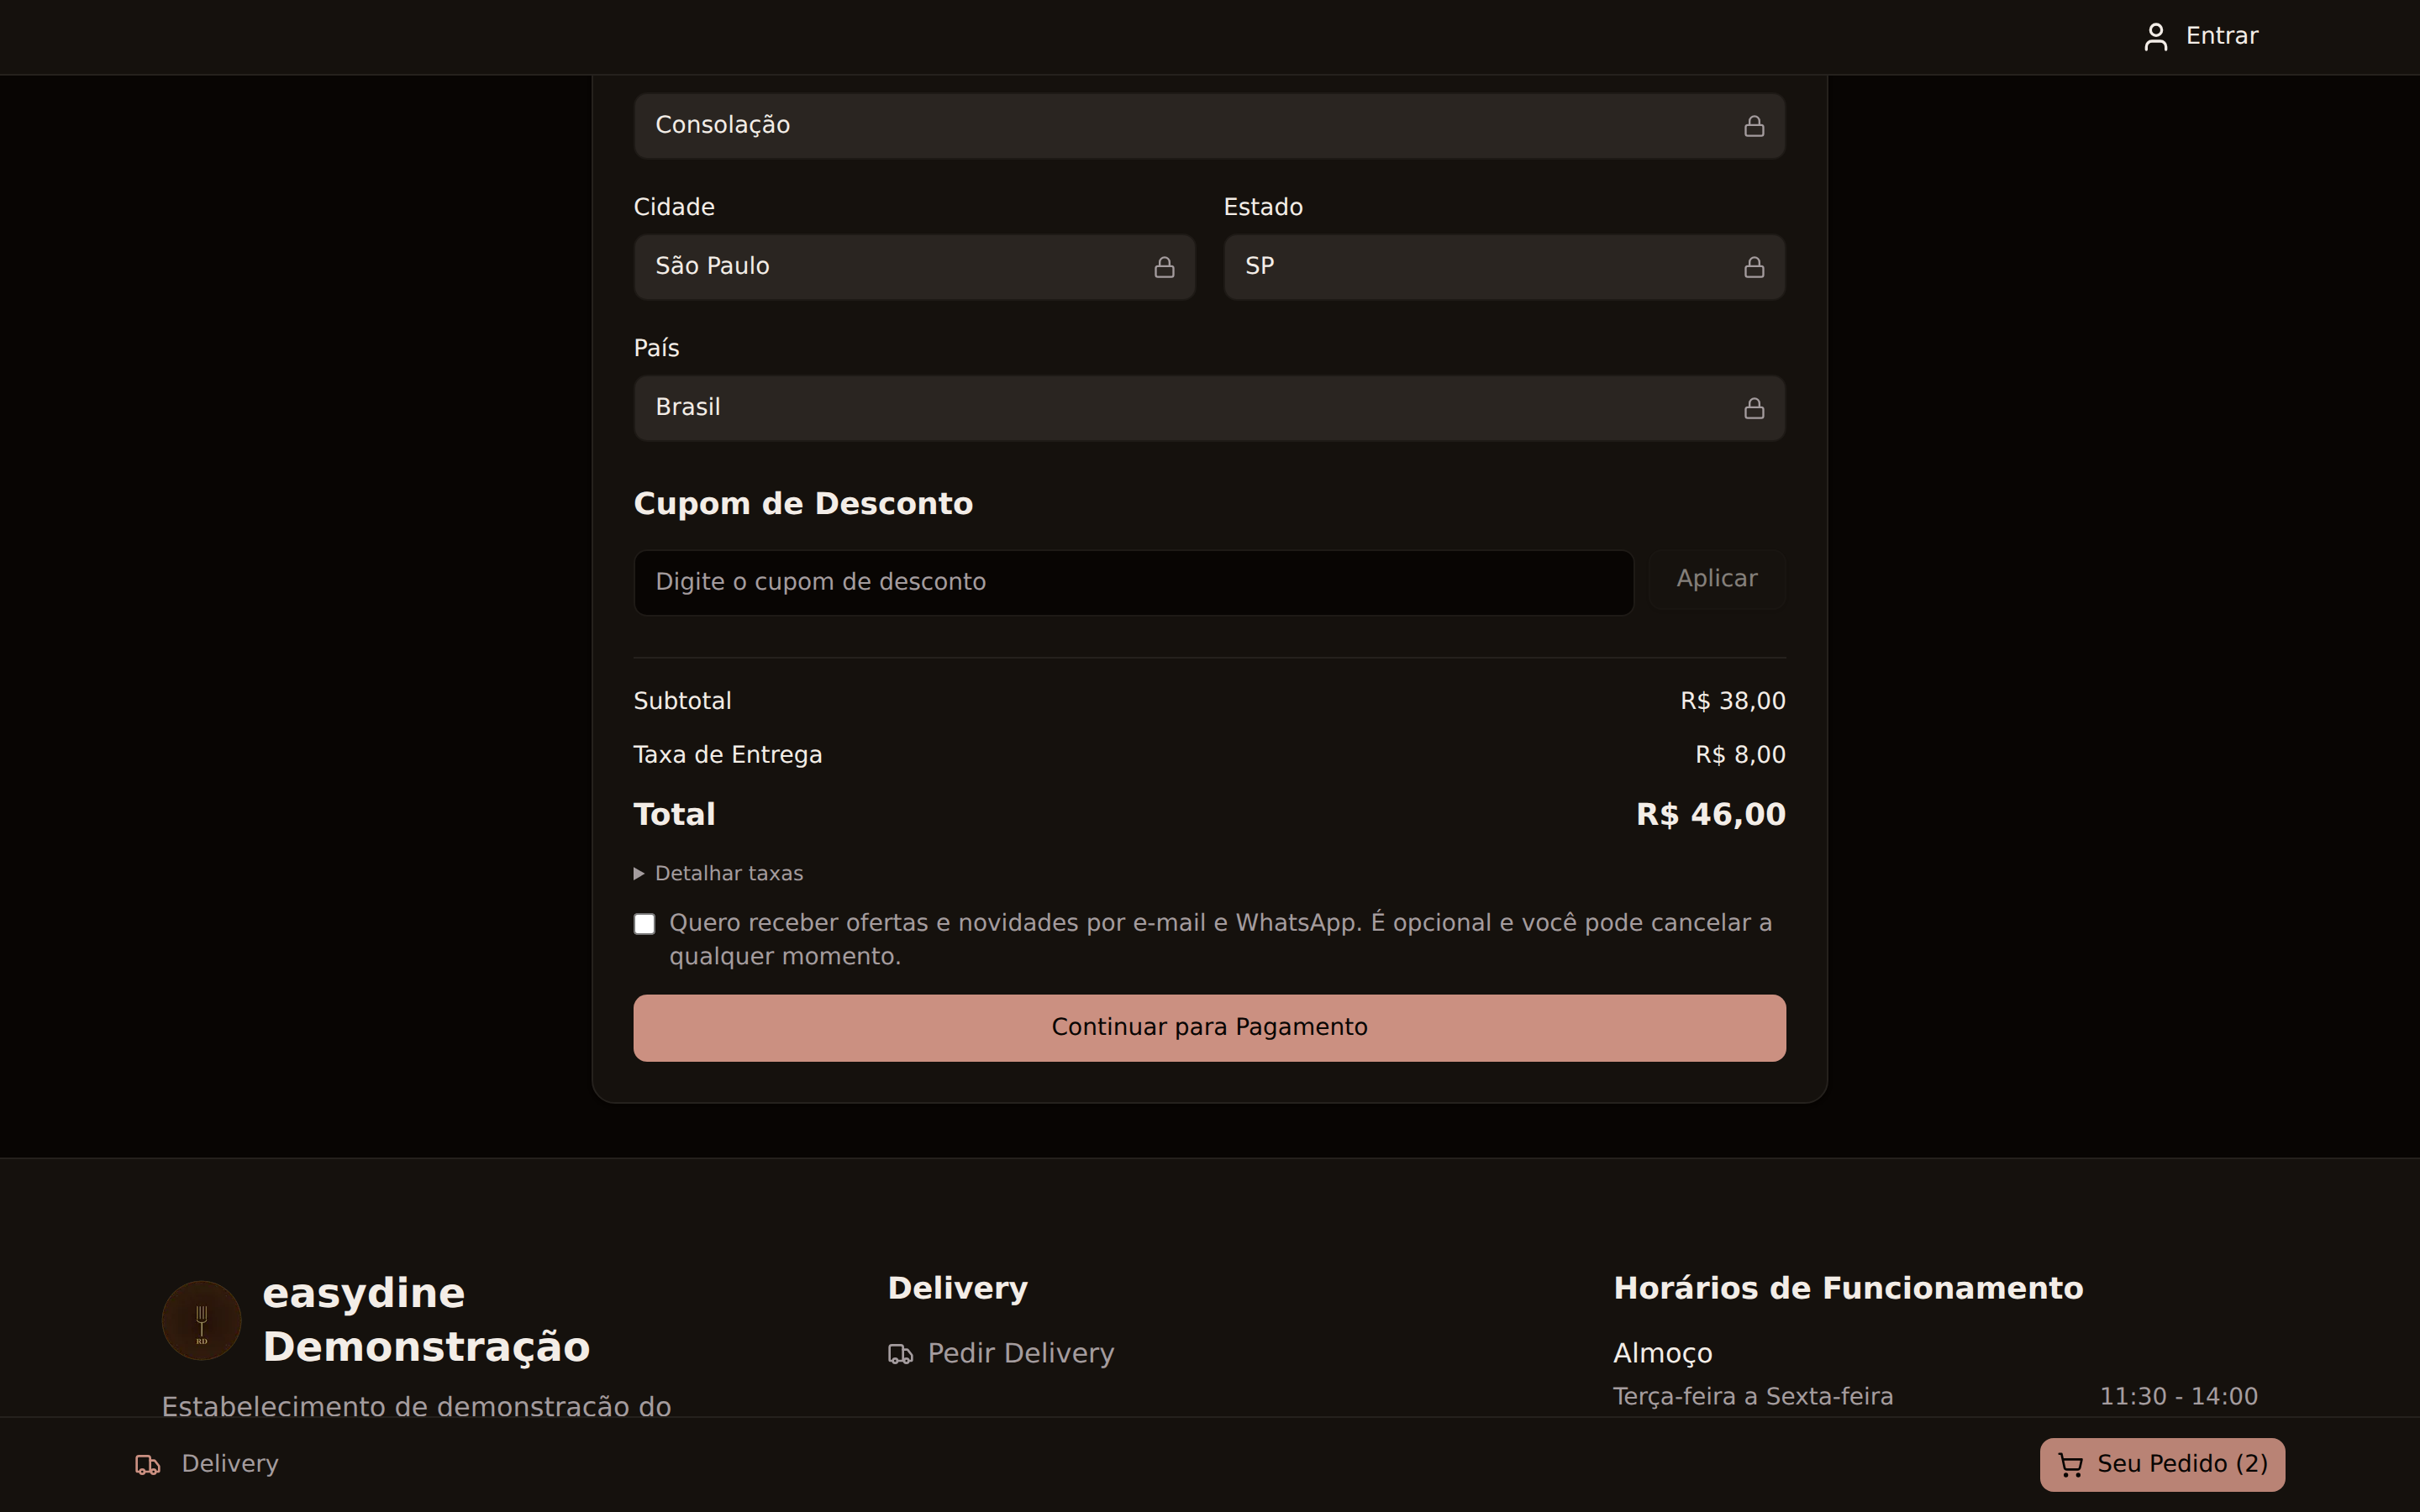Click the truck icon beside Pedir Delivery
The image size is (2420, 1512).
click(900, 1354)
